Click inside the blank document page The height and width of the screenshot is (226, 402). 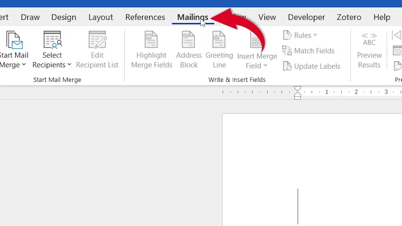[312, 170]
